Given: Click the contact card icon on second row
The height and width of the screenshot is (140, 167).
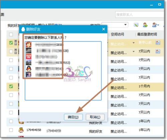Looking at the screenshot, I should [158, 51].
